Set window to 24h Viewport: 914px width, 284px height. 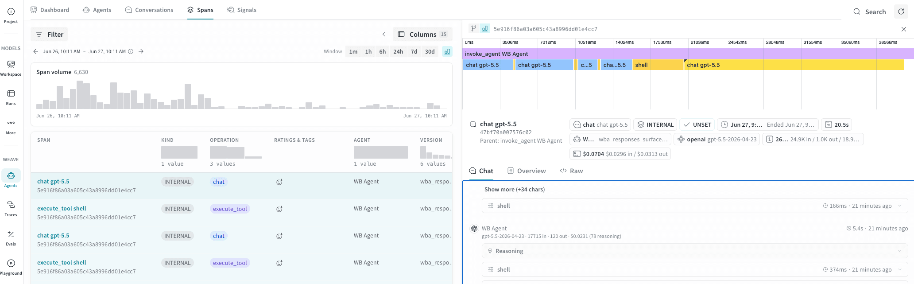[398, 51]
